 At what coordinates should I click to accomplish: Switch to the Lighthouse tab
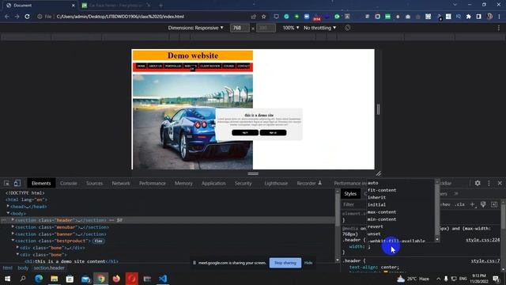click(276, 183)
